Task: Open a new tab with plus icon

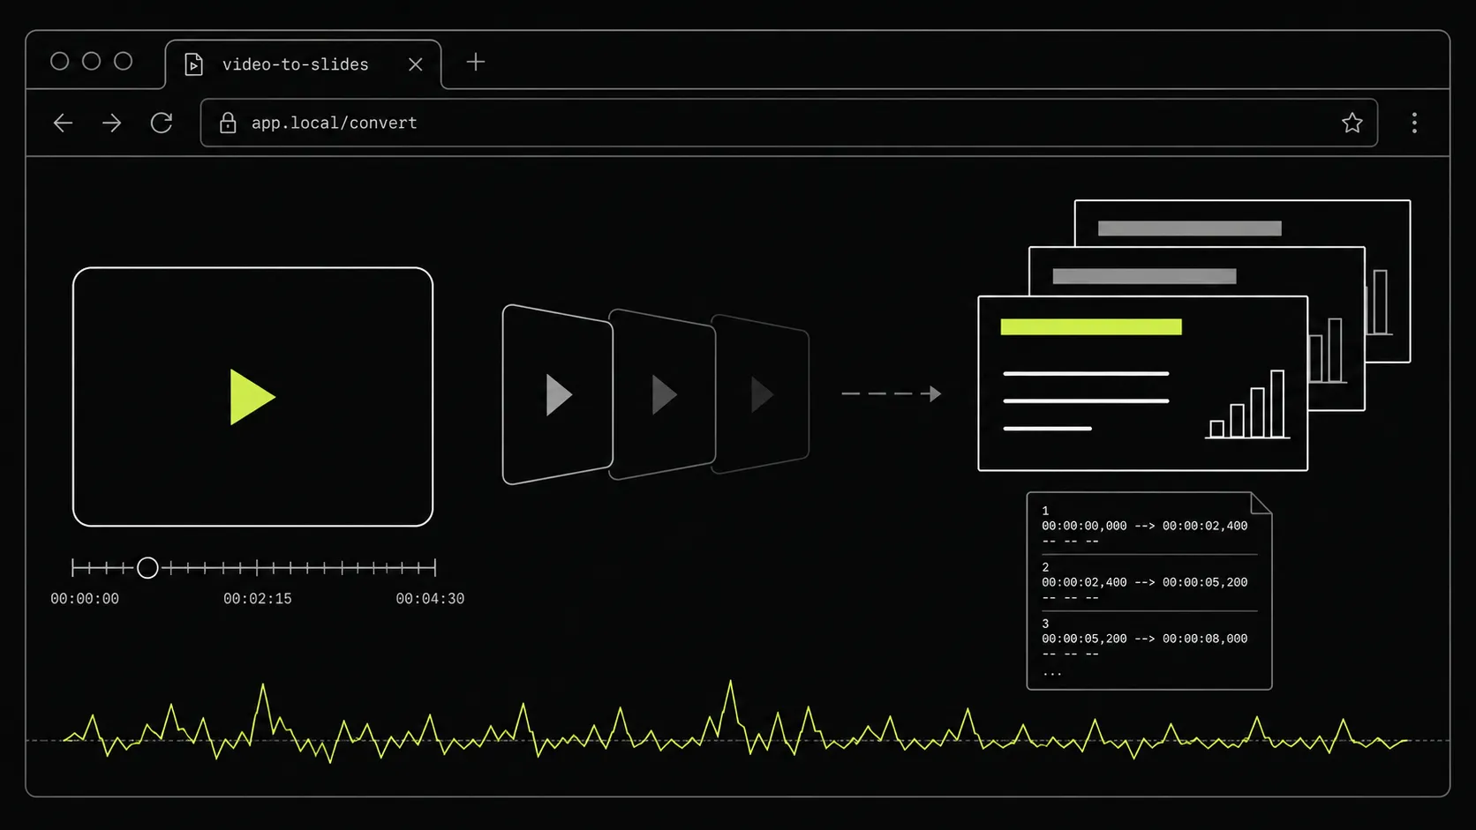Action: [476, 62]
